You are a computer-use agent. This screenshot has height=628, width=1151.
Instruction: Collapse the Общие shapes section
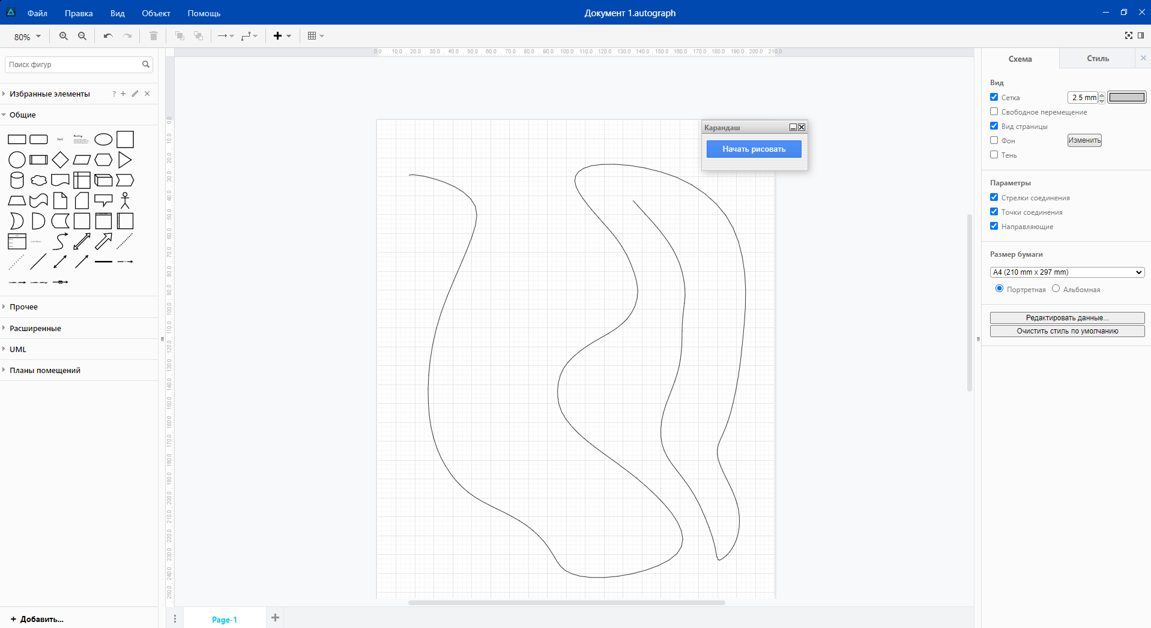pos(79,115)
